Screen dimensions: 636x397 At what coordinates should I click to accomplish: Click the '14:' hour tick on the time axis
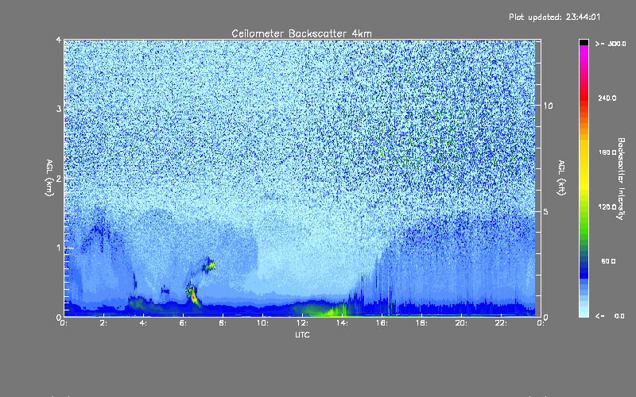tap(342, 323)
